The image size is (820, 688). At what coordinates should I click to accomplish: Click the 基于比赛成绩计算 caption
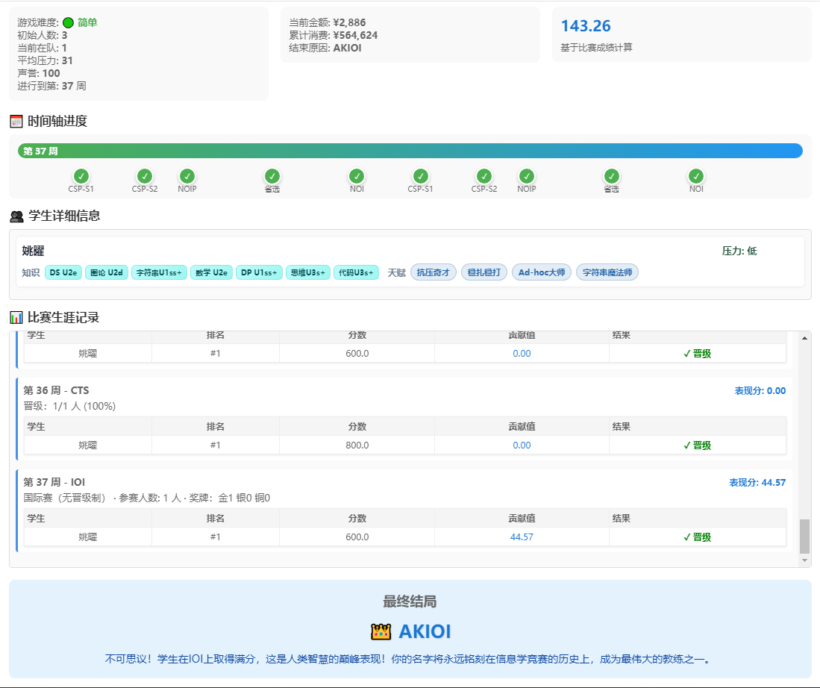tap(597, 48)
